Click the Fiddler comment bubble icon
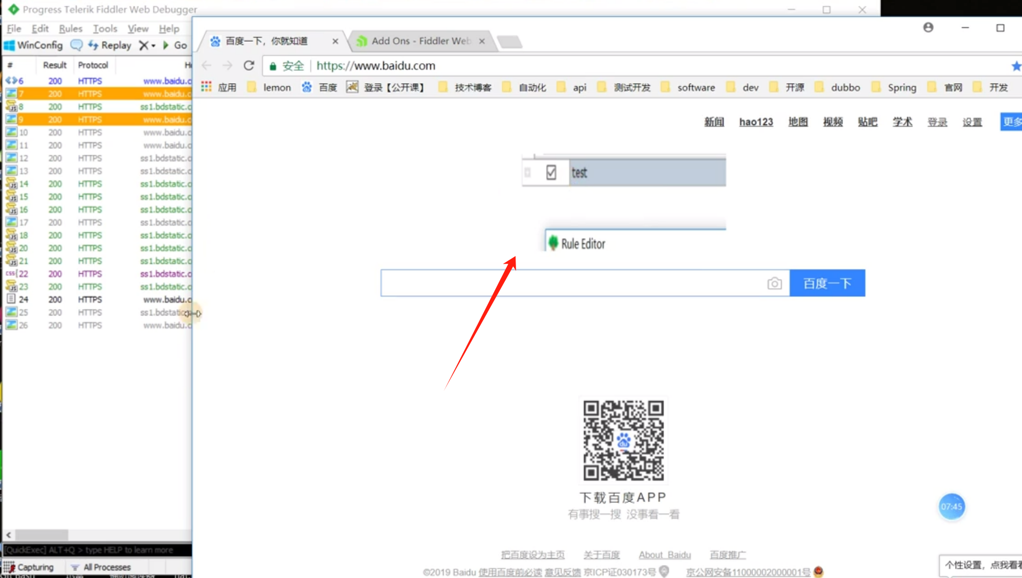Screen dimensions: 1022x578 pos(77,46)
